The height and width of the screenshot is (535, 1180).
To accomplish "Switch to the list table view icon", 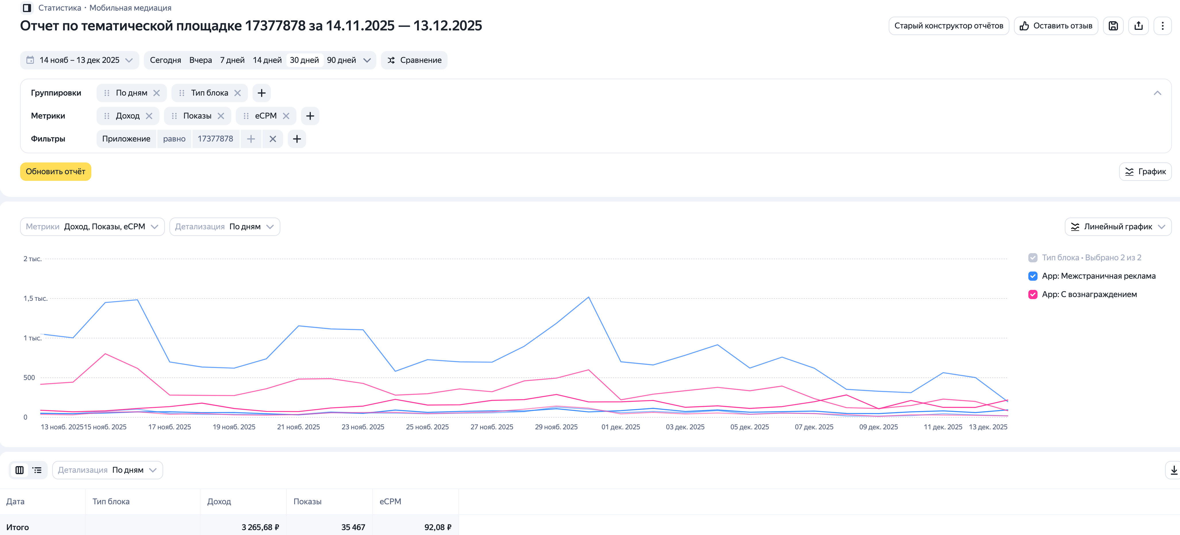I will (x=37, y=470).
